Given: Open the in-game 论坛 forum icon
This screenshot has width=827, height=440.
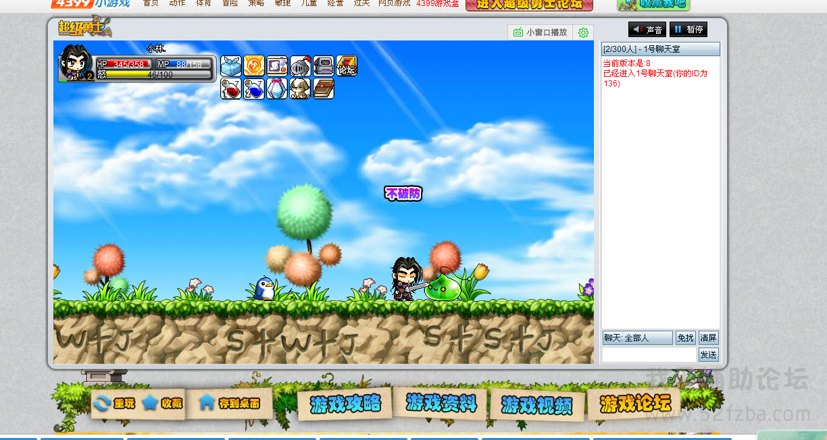Looking at the screenshot, I should (x=347, y=66).
